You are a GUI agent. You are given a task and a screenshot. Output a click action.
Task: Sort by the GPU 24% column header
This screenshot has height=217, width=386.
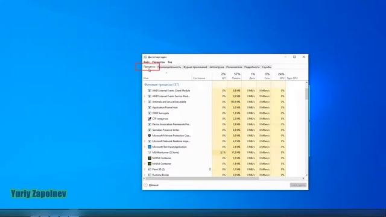coord(279,76)
